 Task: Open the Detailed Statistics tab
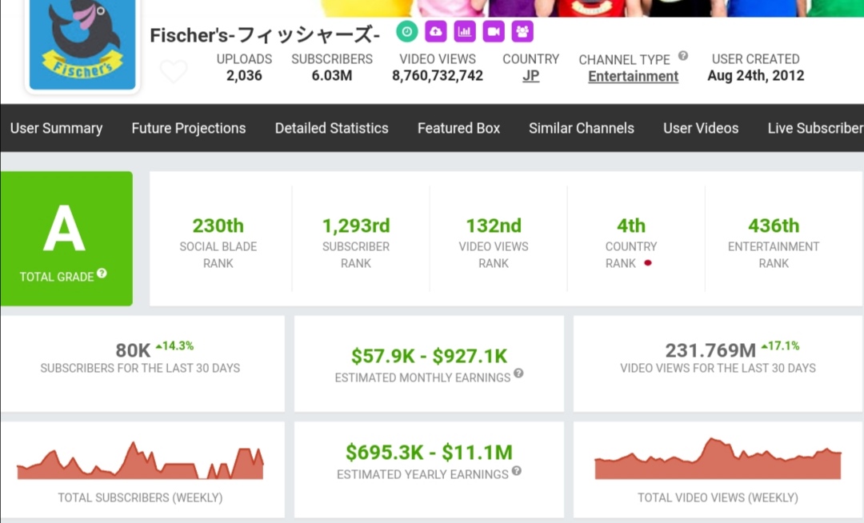pyautogui.click(x=332, y=128)
